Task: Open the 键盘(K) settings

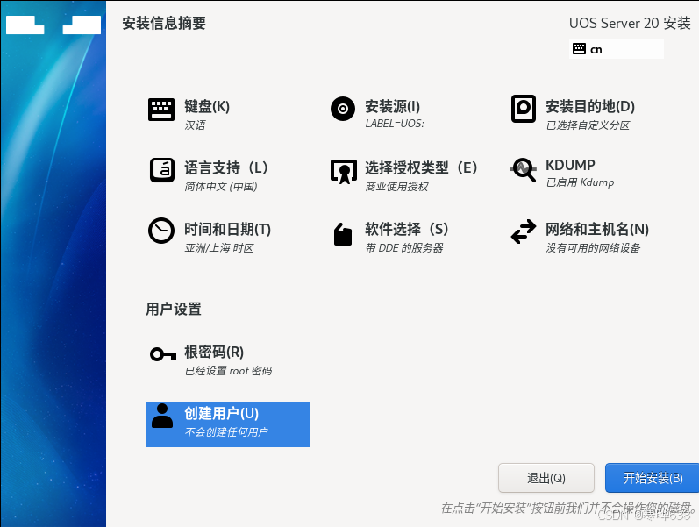Action: 207,107
